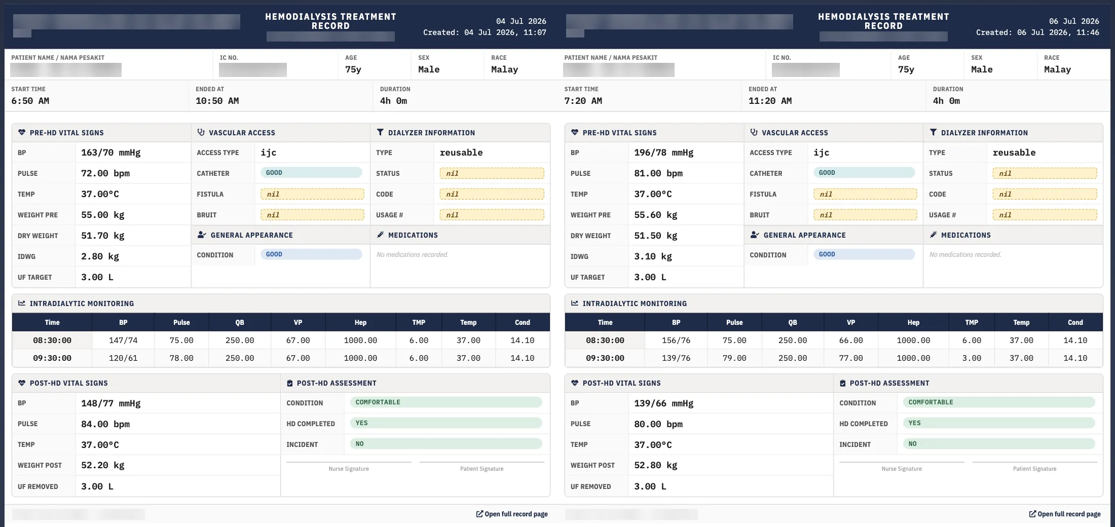The width and height of the screenshot is (1115, 527).
Task: Select post-HD BP 148/77 mmHg
Action: [111, 403]
